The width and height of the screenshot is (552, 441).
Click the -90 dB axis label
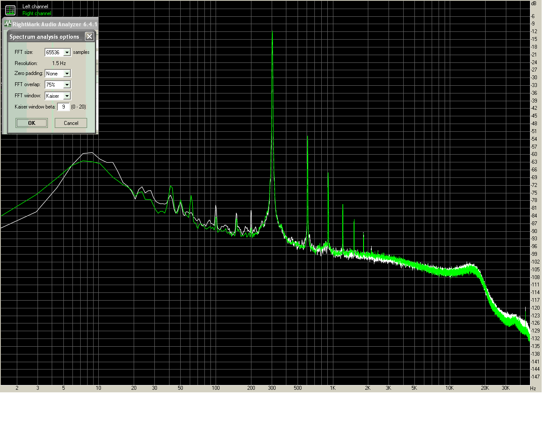coord(534,231)
